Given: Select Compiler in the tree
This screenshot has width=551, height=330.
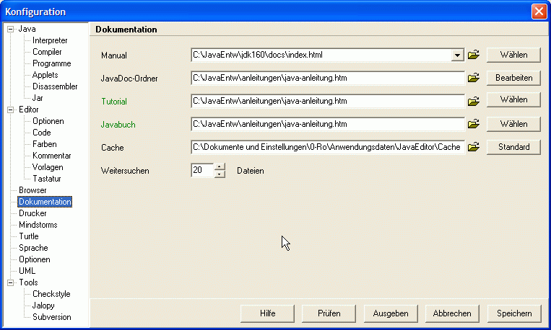Looking at the screenshot, I should click(47, 53).
